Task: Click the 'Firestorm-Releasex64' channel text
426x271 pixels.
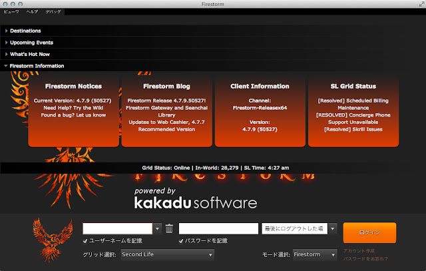Action: coord(260,108)
